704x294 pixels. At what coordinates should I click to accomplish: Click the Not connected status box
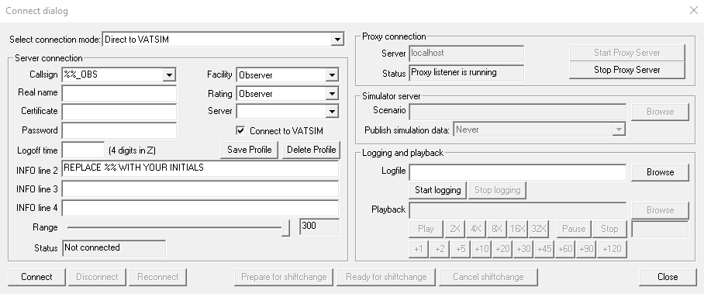pyautogui.click(x=114, y=248)
